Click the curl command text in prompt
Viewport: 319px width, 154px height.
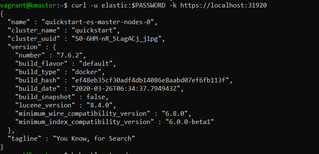point(169,5)
